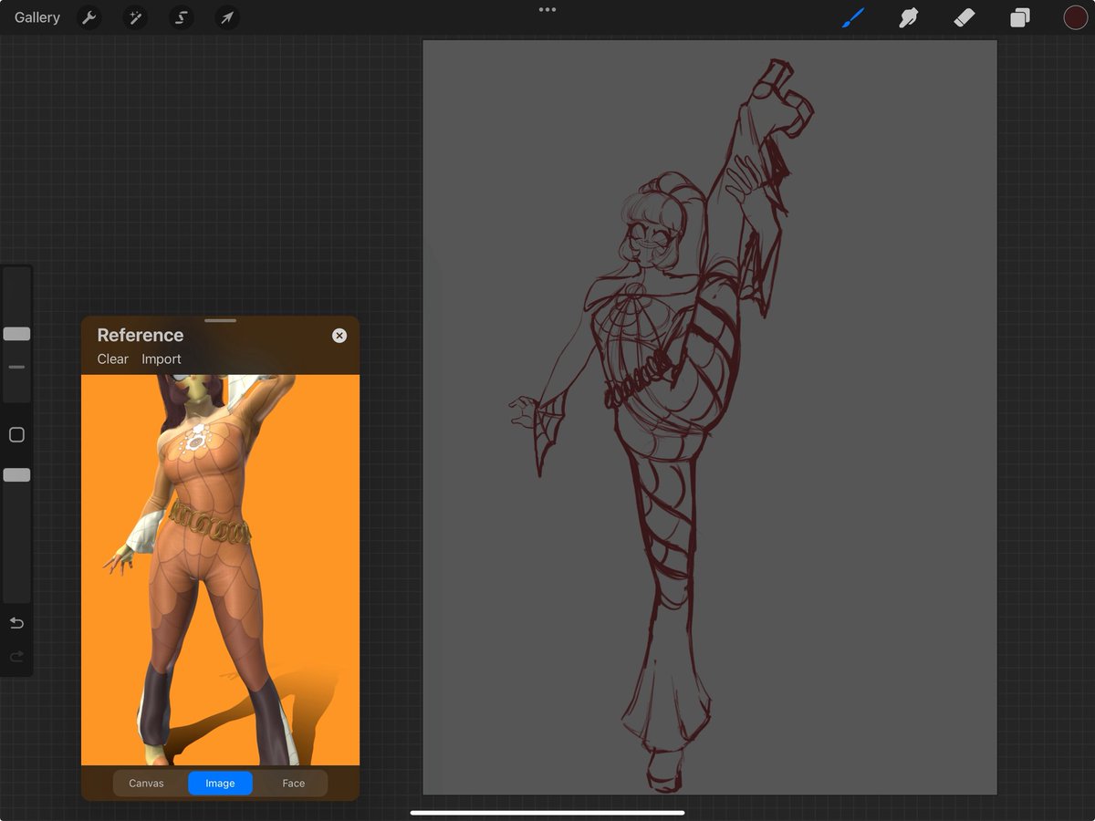1095x821 pixels.
Task: Tap the drawing canvas sketch
Action: click(709, 417)
